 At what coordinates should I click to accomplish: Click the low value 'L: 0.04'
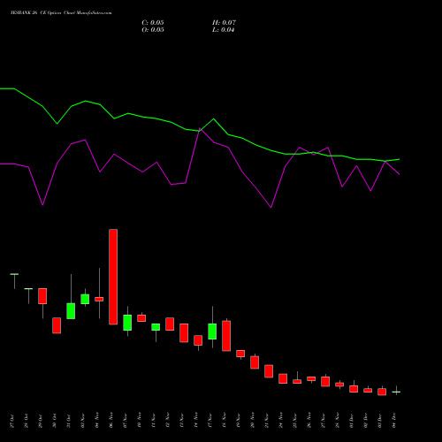click(x=224, y=30)
